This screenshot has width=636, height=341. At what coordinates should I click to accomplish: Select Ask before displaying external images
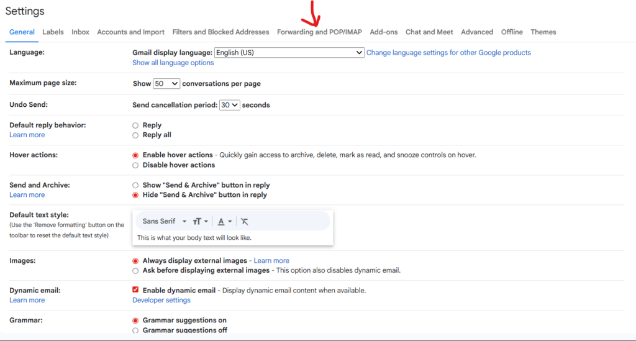[135, 271]
